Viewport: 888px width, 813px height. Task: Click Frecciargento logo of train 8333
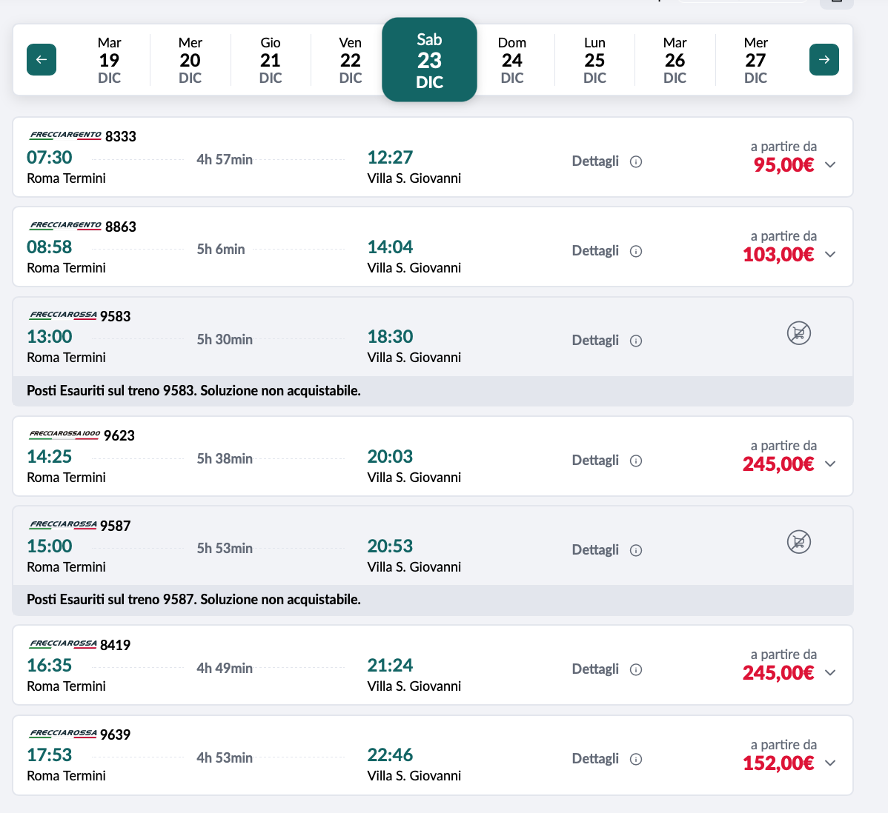(65, 135)
